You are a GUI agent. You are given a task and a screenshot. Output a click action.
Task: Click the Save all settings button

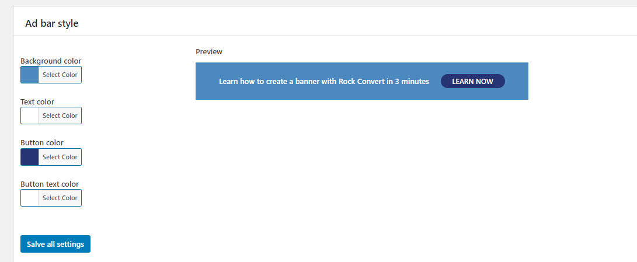55,244
